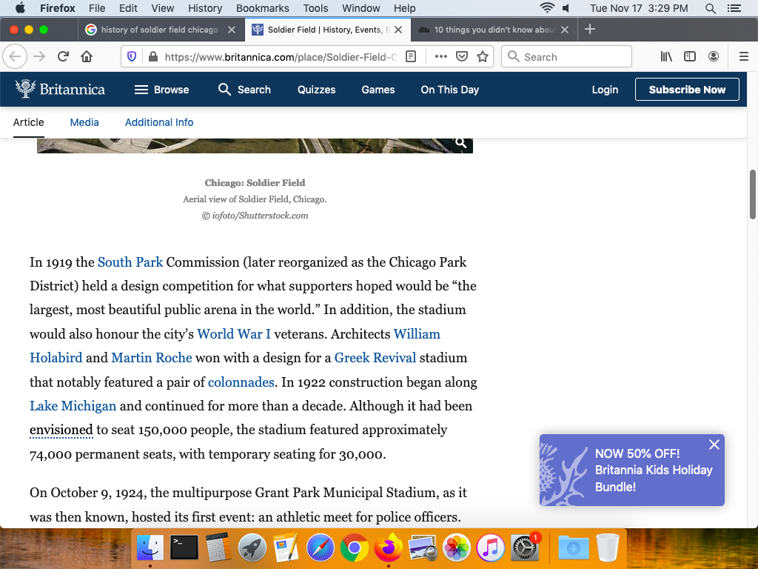Click the Firefox reload page button
The height and width of the screenshot is (569, 758).
pyautogui.click(x=64, y=57)
